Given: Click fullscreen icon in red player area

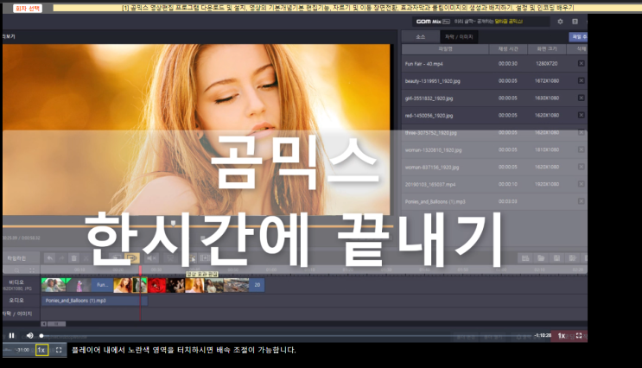Looking at the screenshot, I should point(579,336).
